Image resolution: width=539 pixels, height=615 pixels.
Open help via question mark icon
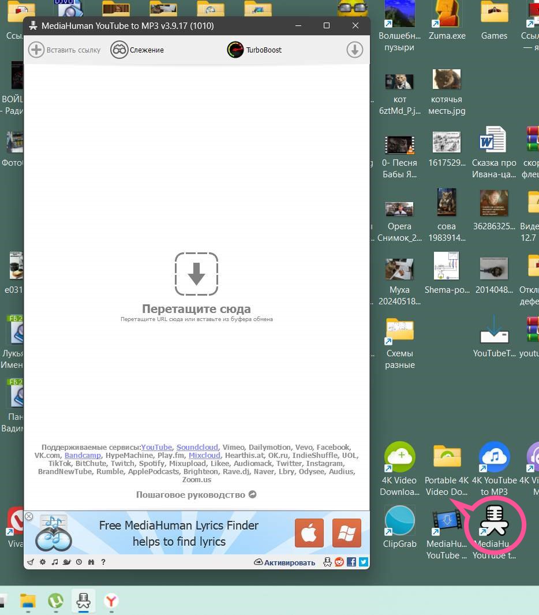pos(103,562)
